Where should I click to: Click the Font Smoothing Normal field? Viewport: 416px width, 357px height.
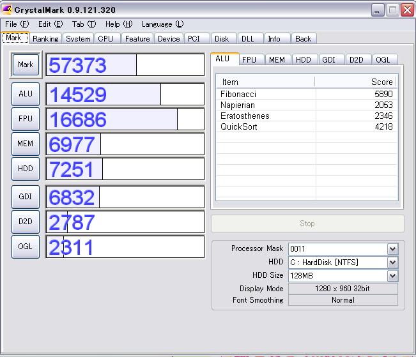(343, 300)
